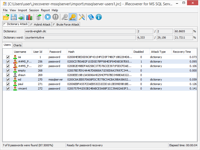Uncheck the checkbox for user sa

coord(8,57)
